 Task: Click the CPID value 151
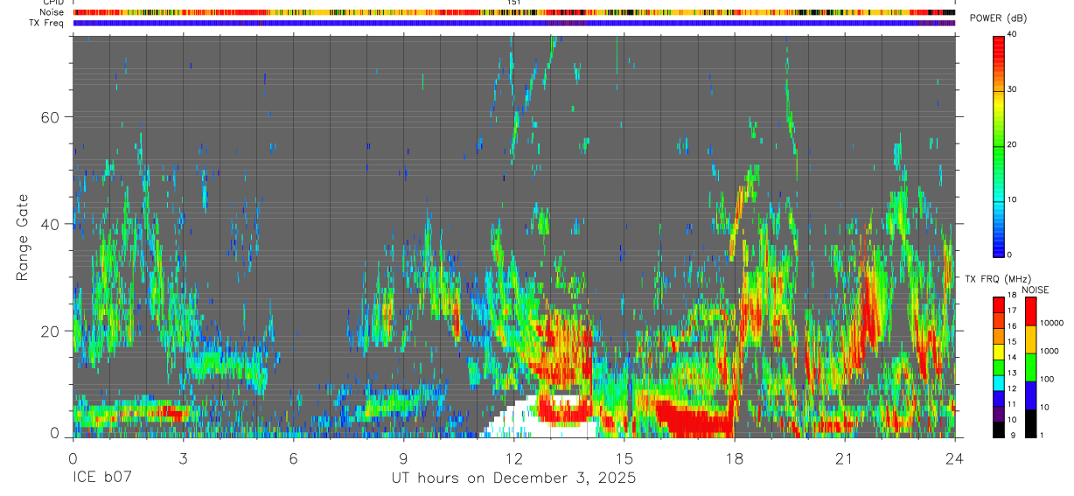514,3
